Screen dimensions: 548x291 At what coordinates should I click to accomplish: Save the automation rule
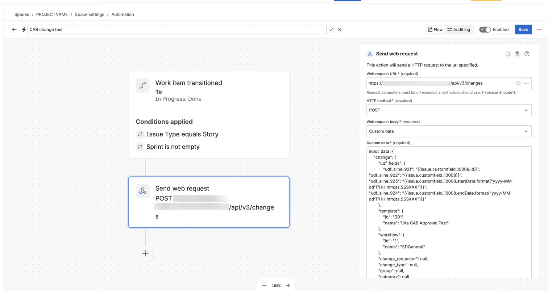coord(523,30)
